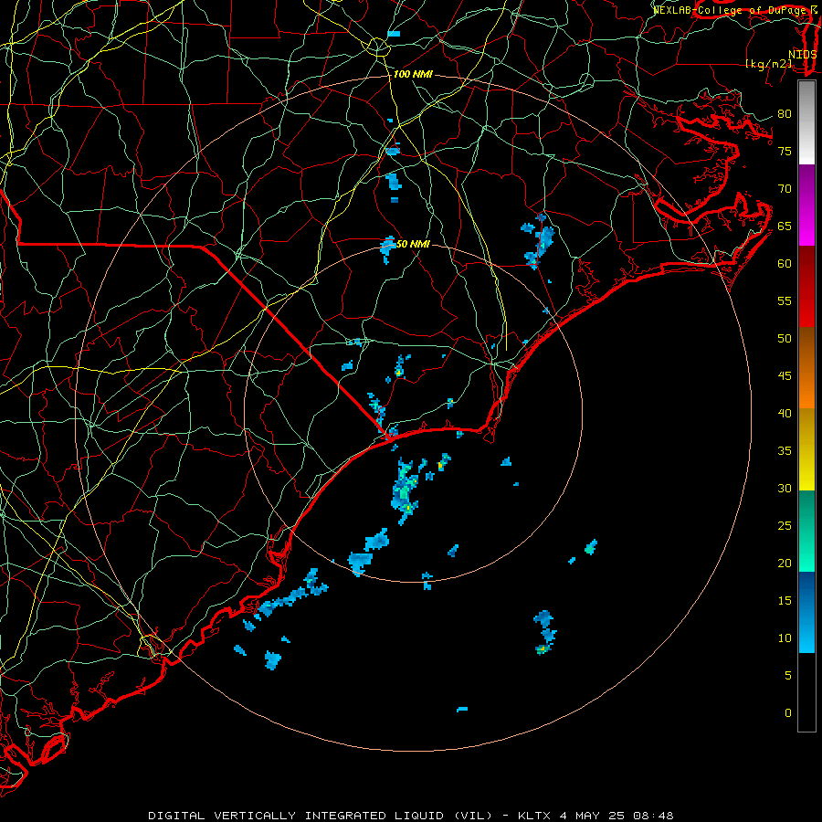Click the scale value "35"
Screen dimensions: 822x822
pyautogui.click(x=785, y=451)
